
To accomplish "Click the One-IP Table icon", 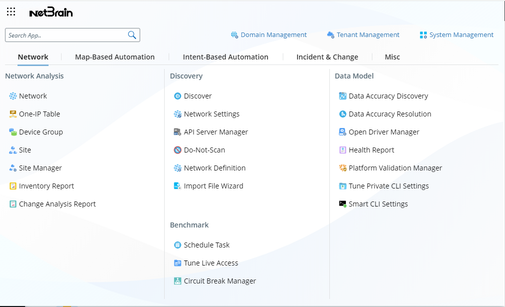I will pos(13,114).
